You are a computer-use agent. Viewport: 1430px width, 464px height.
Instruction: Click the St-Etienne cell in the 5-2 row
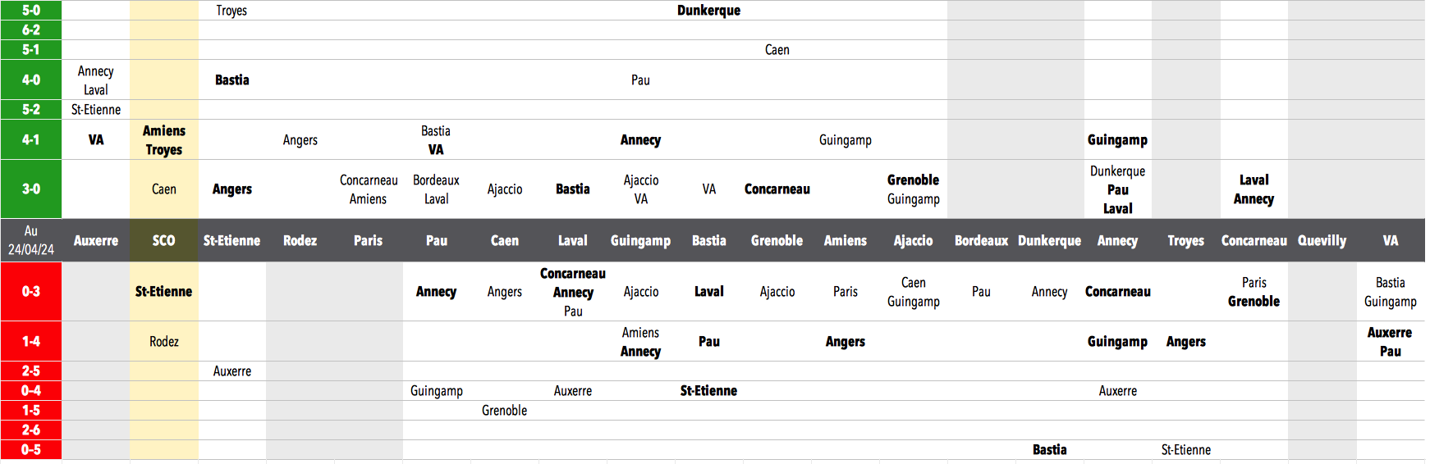pyautogui.click(x=96, y=110)
